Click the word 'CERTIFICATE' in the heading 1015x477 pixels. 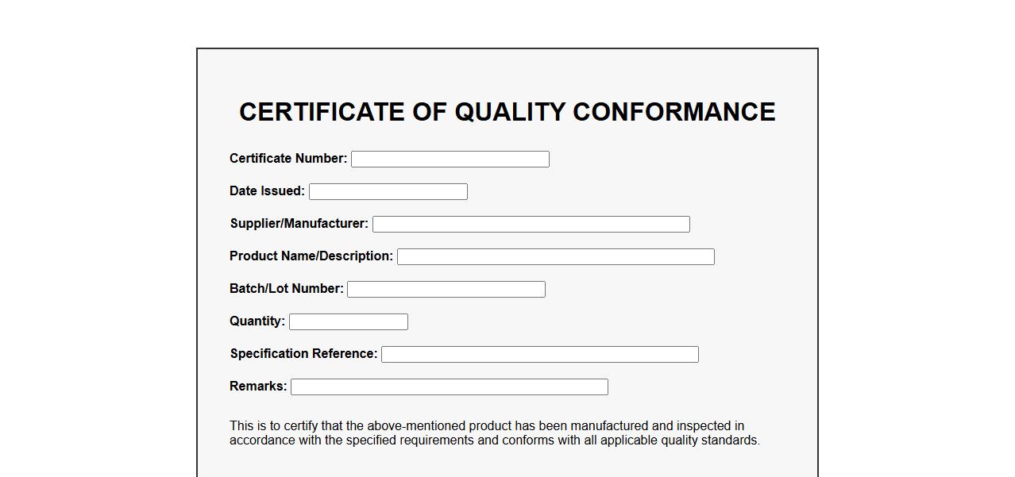[x=322, y=112]
